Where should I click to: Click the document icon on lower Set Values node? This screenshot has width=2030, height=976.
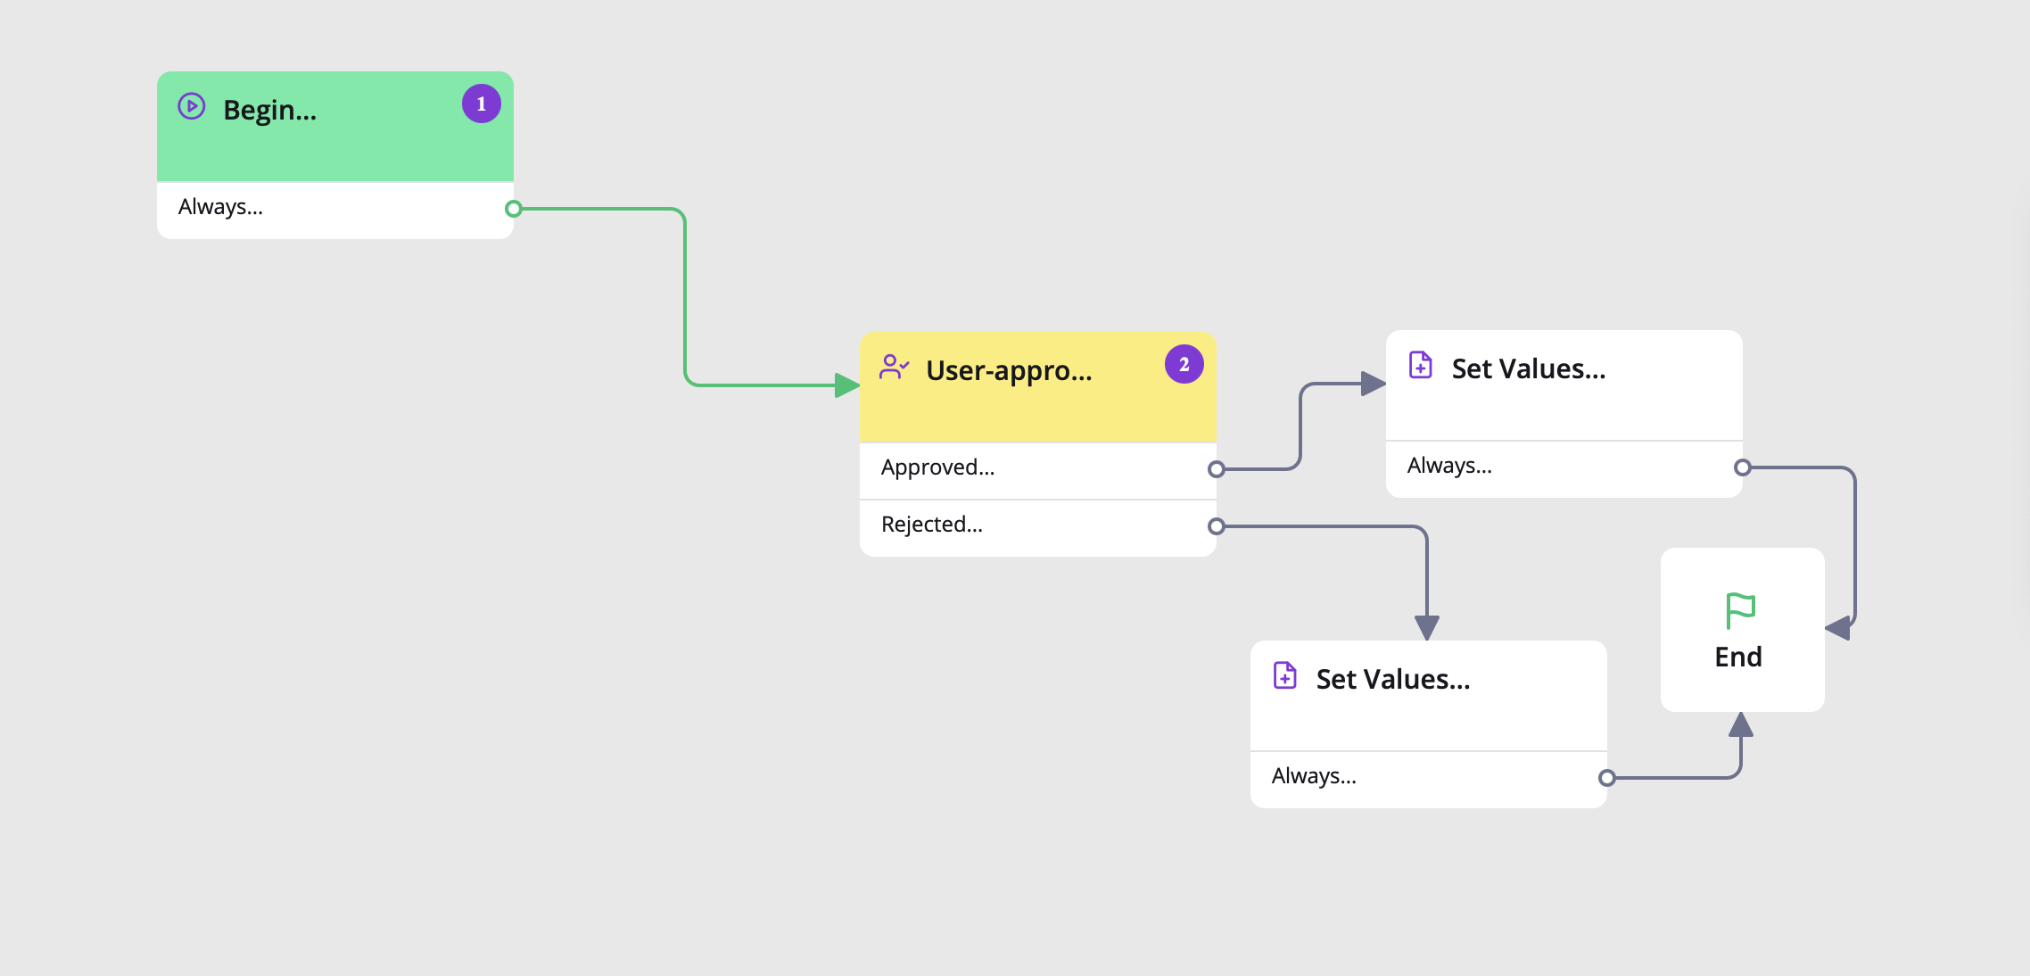pos(1284,675)
